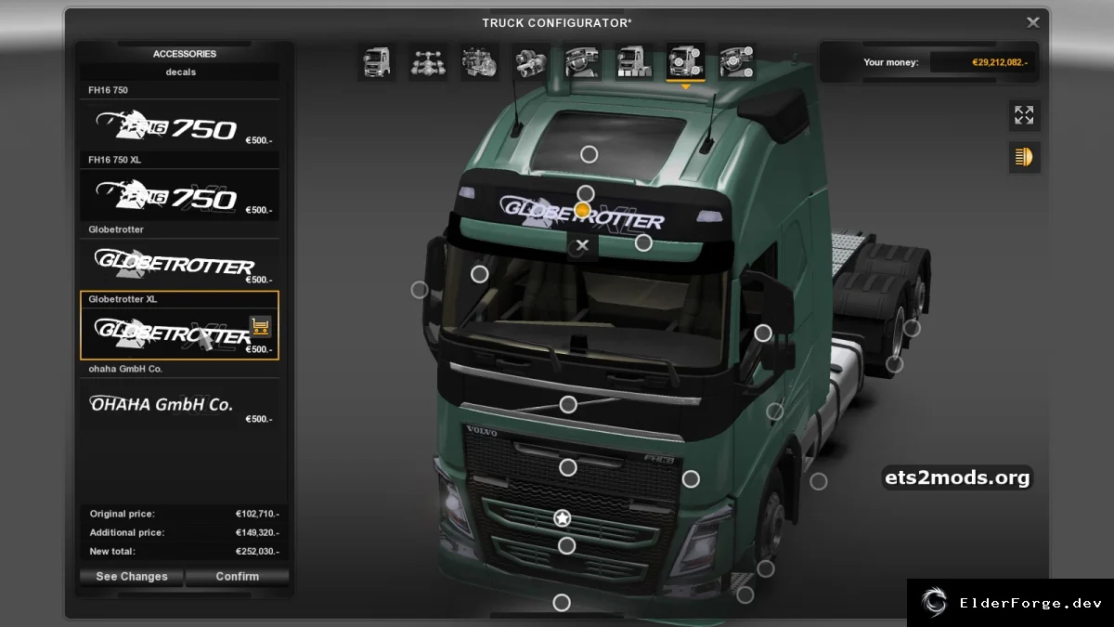Click the 'Globetrotter XL' item label
Screen dimensions: 1114x627
click(x=123, y=299)
